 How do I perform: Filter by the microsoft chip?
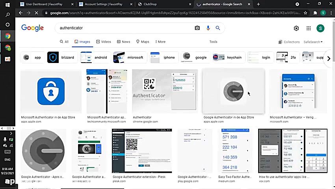[x=130, y=57]
